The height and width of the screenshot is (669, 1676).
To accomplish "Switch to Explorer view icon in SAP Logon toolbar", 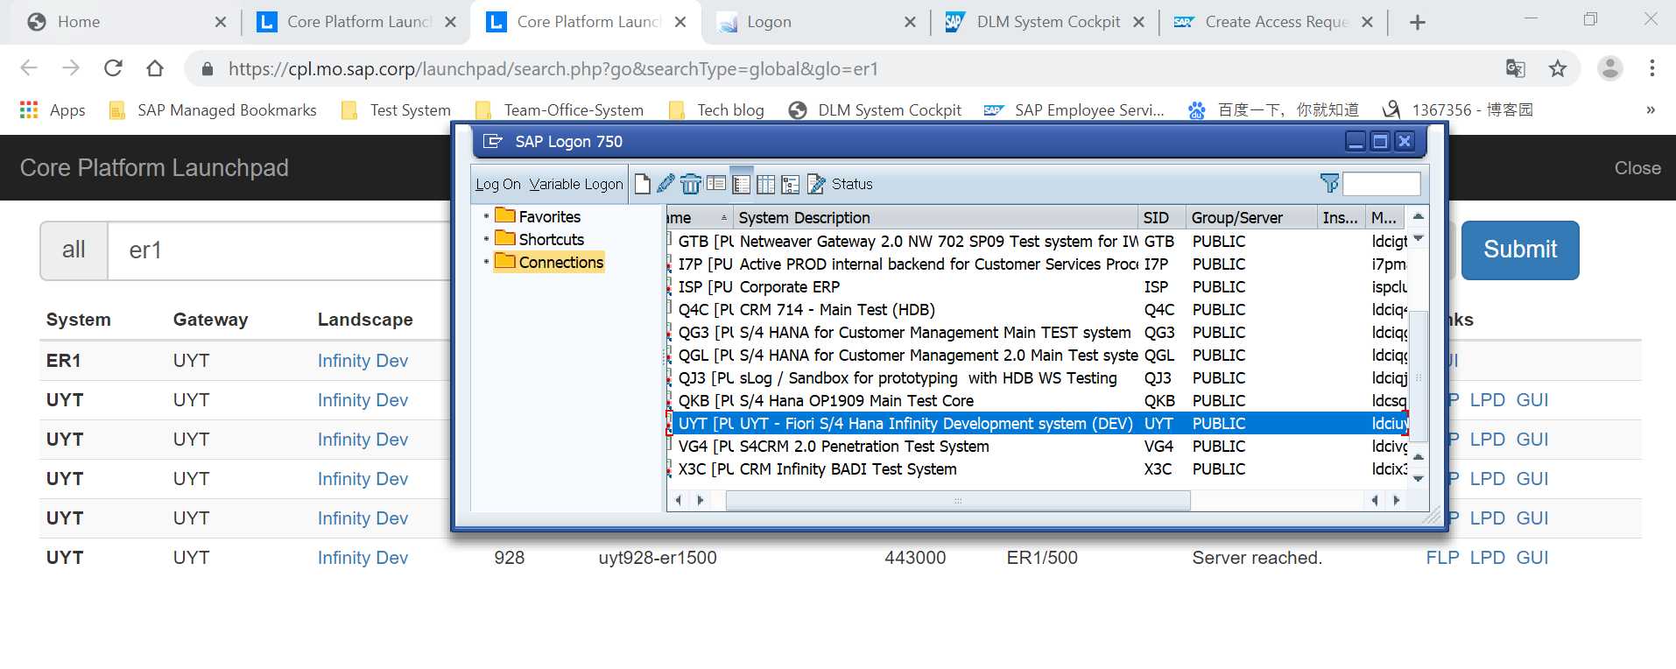I will (x=716, y=184).
